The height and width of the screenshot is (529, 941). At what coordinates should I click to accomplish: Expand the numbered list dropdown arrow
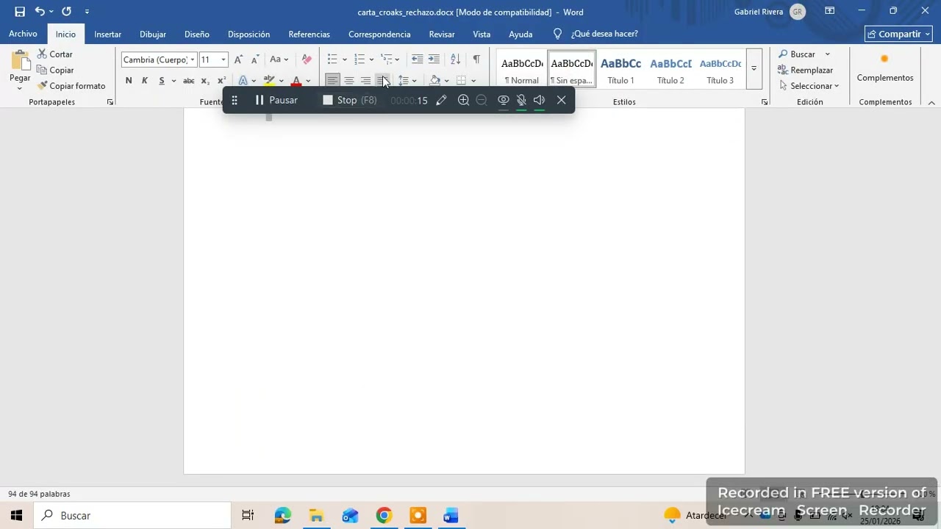click(371, 60)
